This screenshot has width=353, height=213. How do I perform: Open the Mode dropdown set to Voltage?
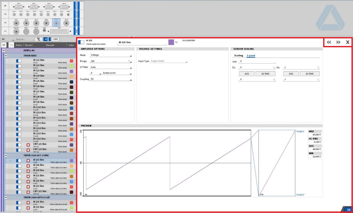111,55
